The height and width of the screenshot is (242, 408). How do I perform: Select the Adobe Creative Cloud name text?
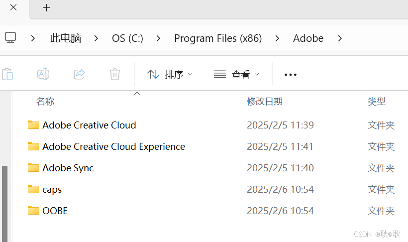point(89,125)
